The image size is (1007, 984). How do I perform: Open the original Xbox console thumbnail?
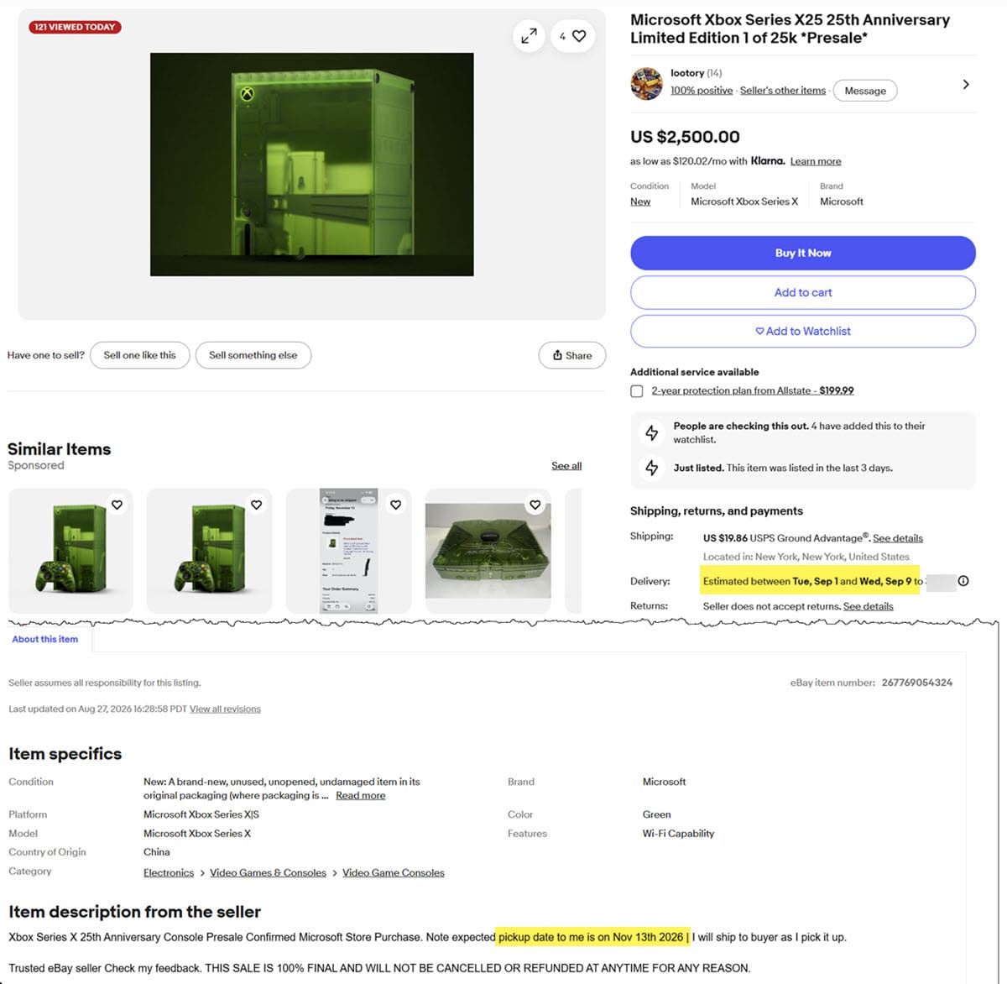tap(488, 551)
